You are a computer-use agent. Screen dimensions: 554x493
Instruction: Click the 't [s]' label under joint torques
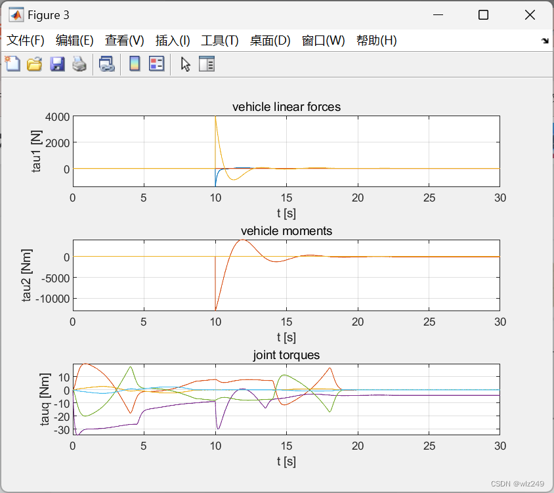coord(286,461)
